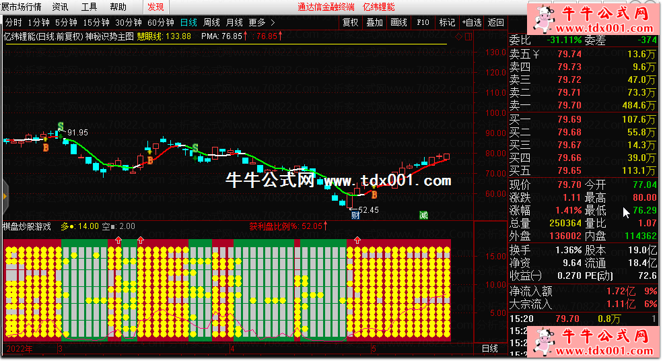Click the 卖五 price 79.74
Image resolution: width=663 pixels, height=361 pixels.
click(569, 54)
